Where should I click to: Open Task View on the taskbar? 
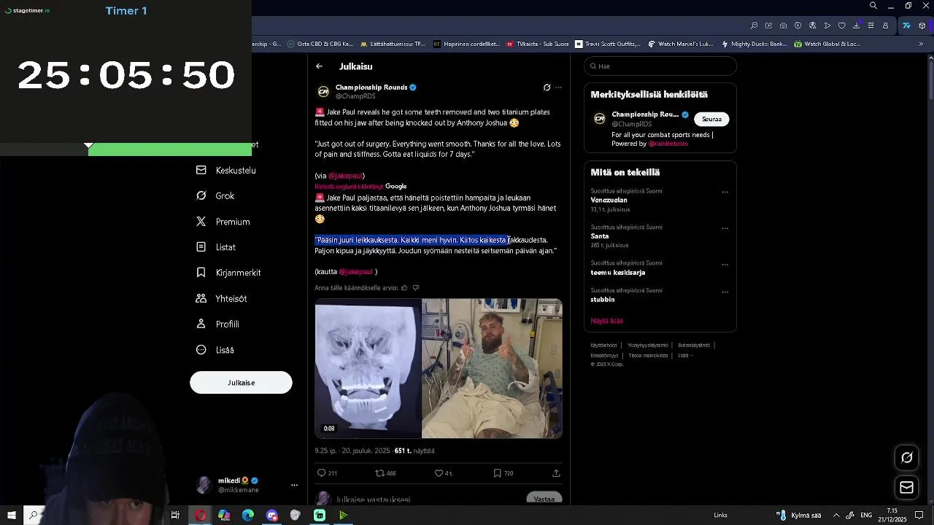click(175, 516)
